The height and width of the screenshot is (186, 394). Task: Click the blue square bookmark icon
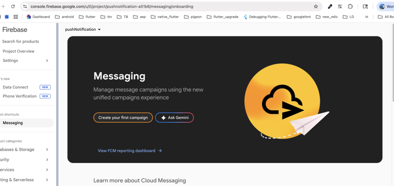tap(7, 17)
